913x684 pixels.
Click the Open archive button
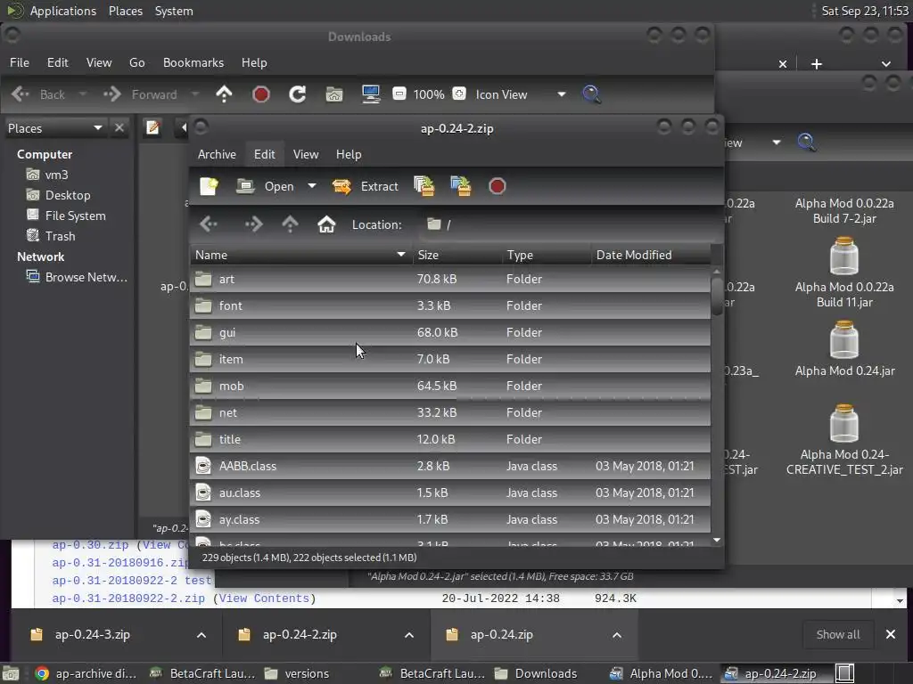266,186
